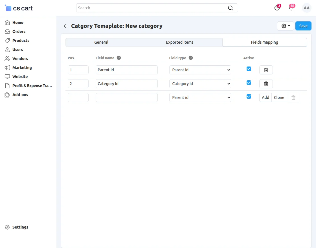Toggle Active checkbox in the empty new row

pyautogui.click(x=249, y=96)
